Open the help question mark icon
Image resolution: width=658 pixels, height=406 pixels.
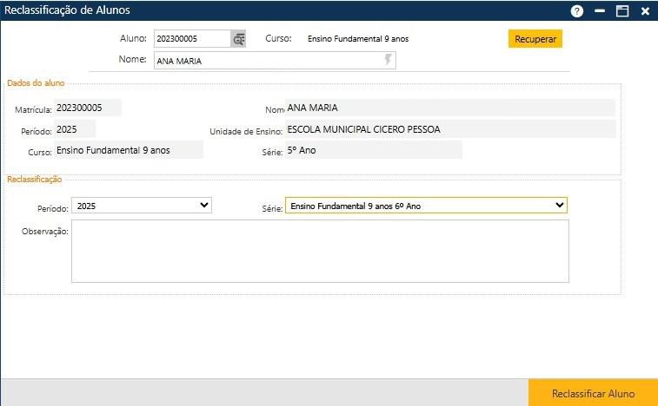[576, 11]
